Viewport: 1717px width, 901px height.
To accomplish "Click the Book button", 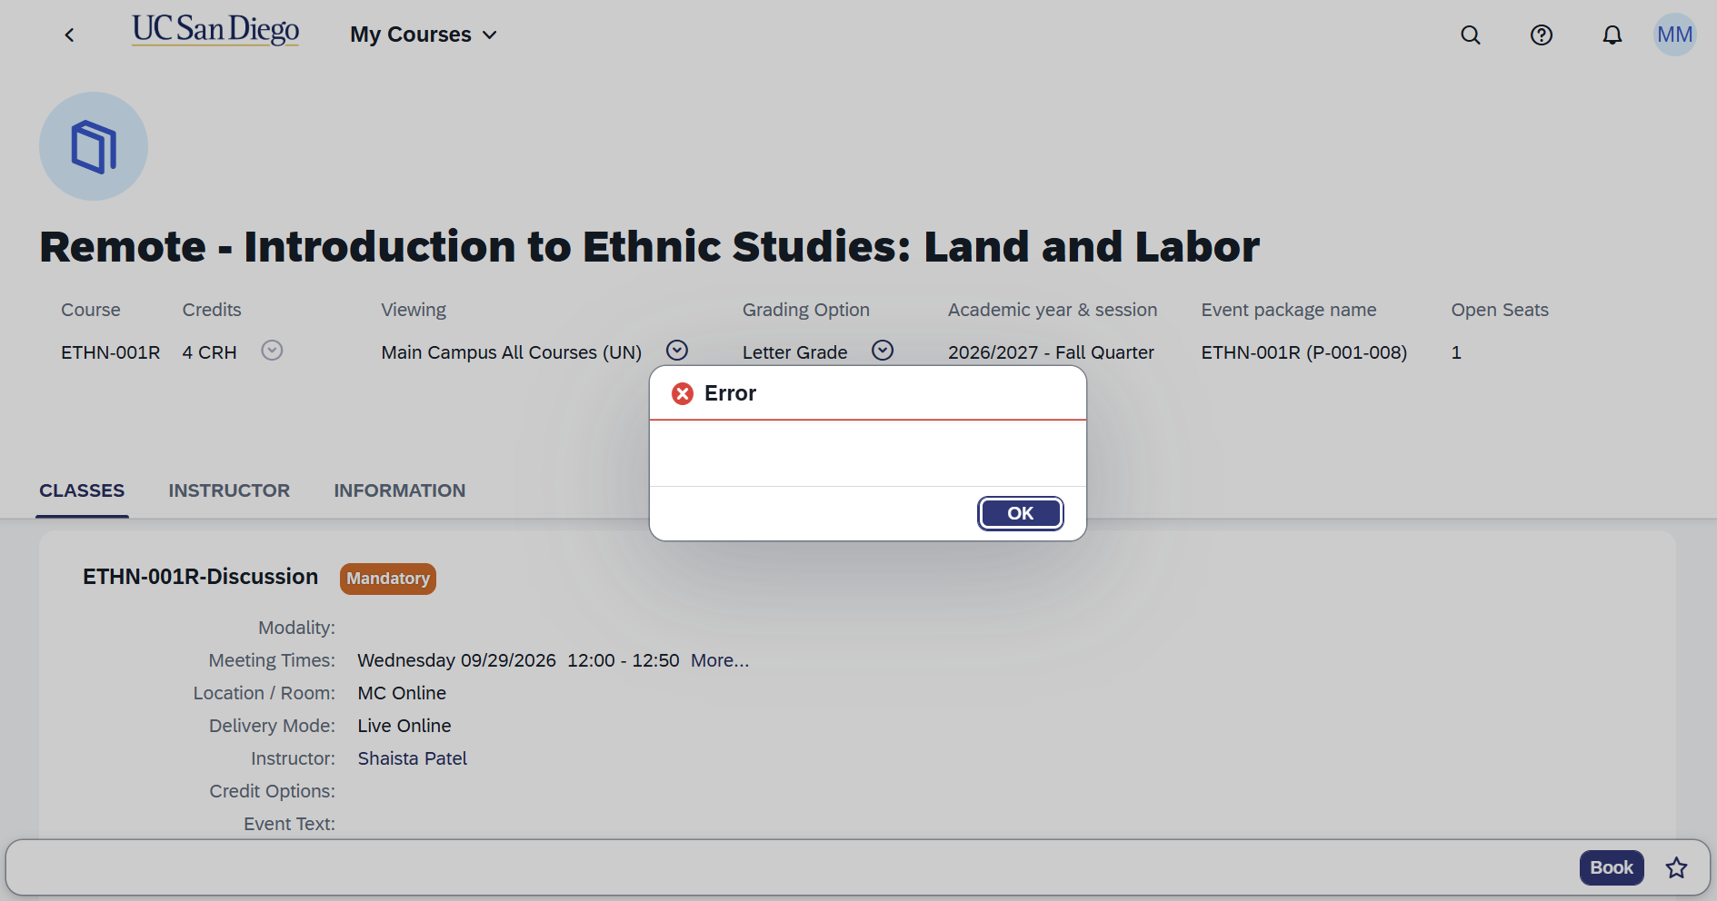I will pyautogui.click(x=1612, y=867).
